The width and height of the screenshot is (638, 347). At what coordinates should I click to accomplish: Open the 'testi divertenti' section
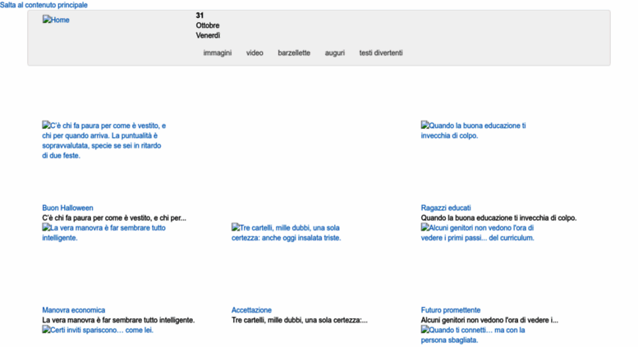(x=381, y=53)
